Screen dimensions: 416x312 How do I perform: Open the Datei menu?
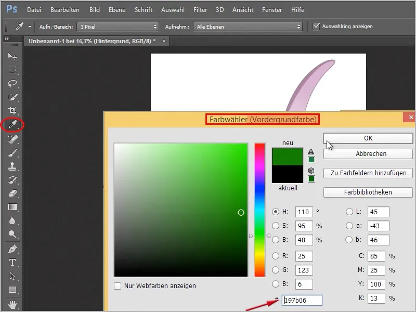[x=34, y=10]
